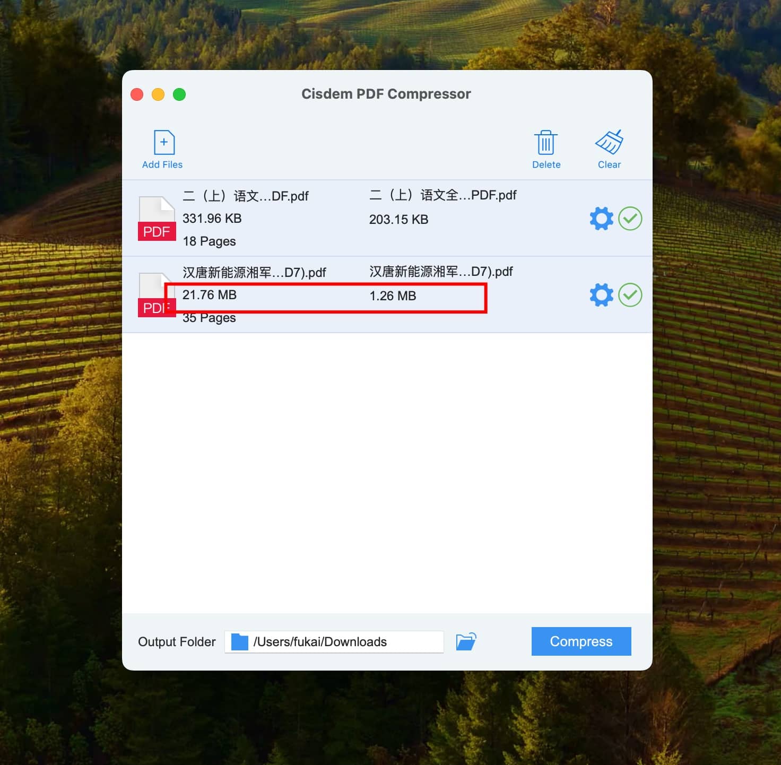This screenshot has width=781, height=765.
Task: Click green checkmark on 35 Pages row
Action: (x=630, y=295)
